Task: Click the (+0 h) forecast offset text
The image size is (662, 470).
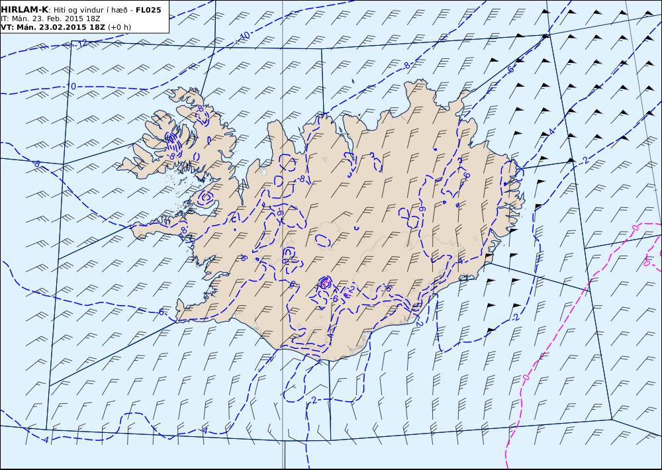Action: (119, 27)
